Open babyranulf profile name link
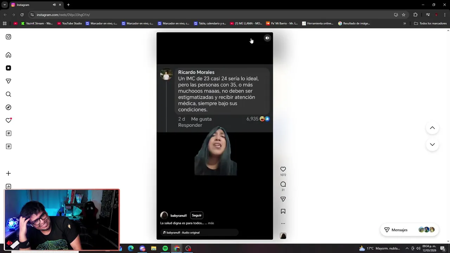 point(179,215)
